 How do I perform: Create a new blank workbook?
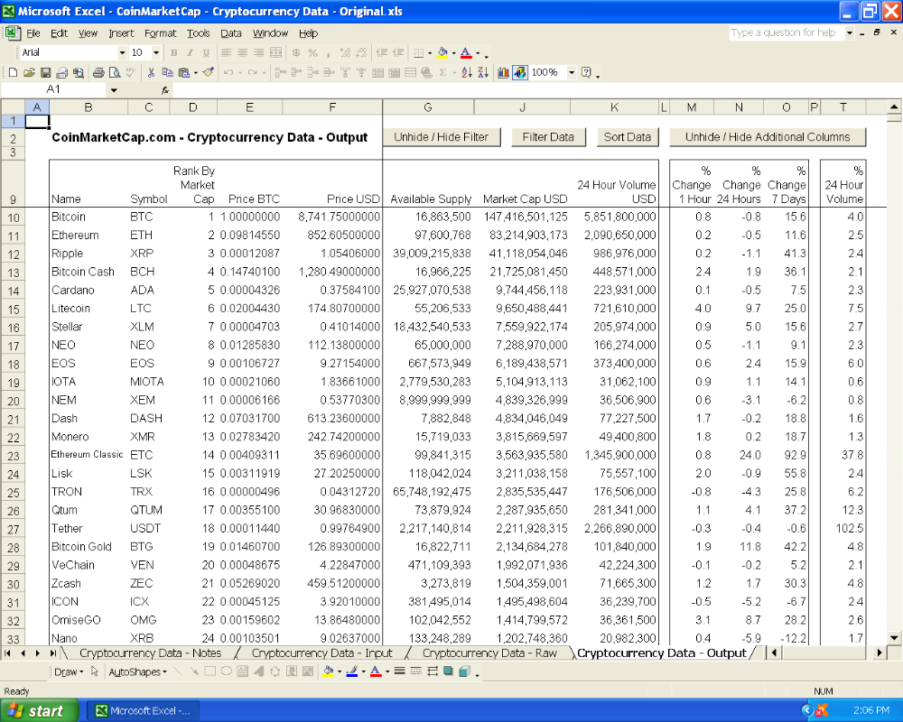13,72
